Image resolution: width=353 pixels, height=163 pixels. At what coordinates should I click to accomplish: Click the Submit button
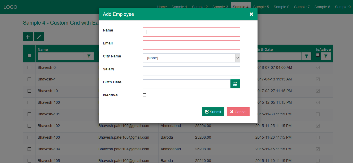(213, 112)
